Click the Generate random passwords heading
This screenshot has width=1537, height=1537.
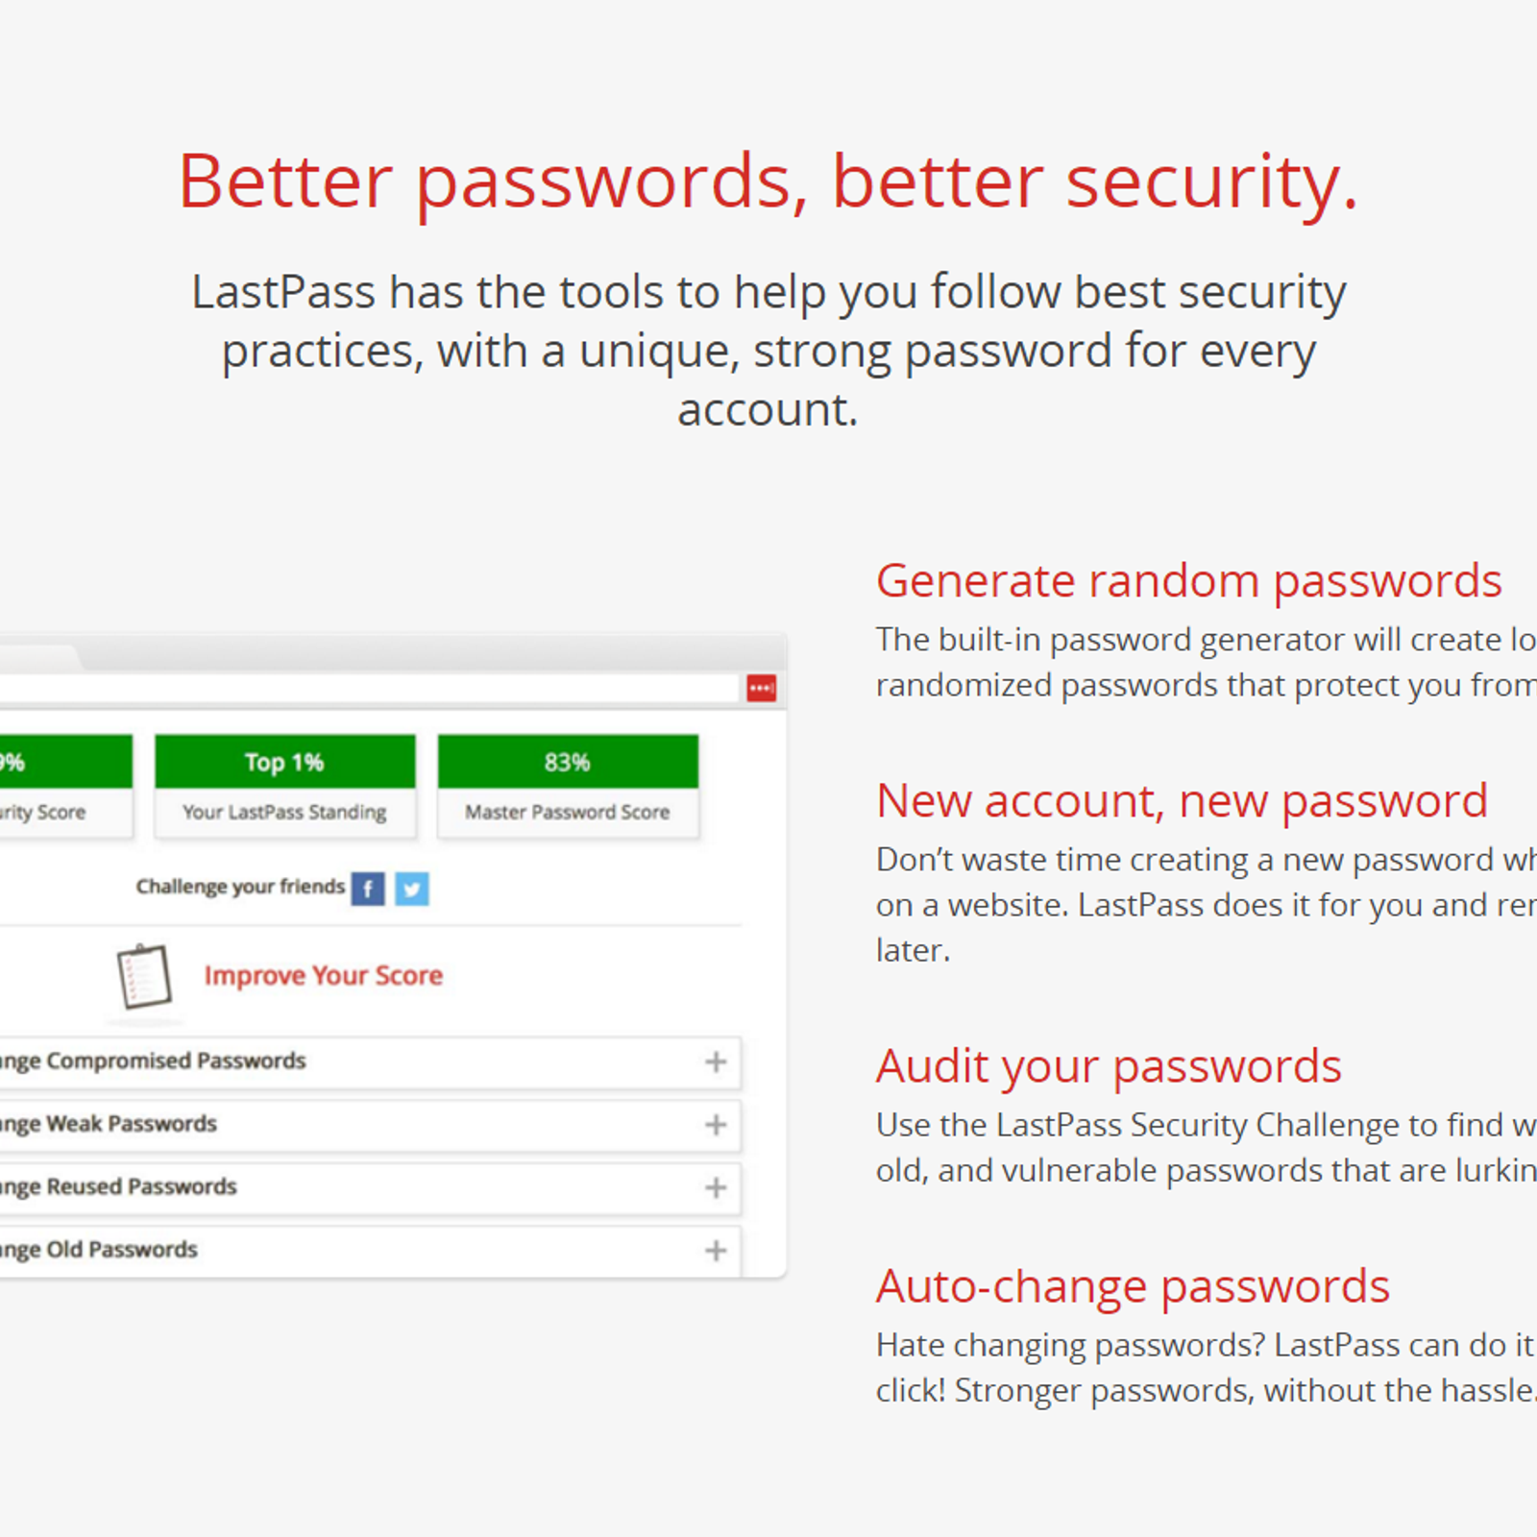[1189, 581]
